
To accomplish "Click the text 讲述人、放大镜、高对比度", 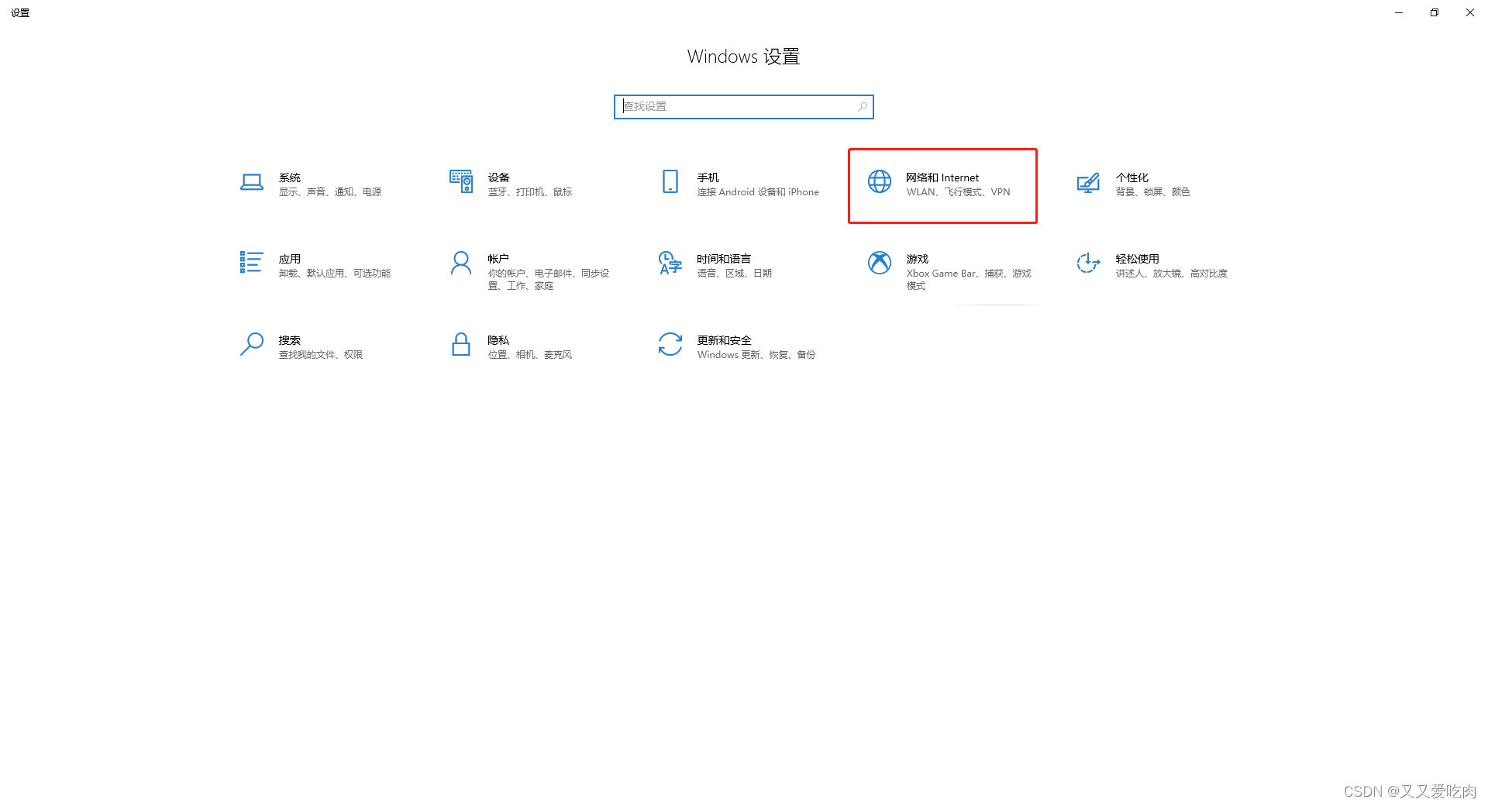I will click(x=1172, y=274).
